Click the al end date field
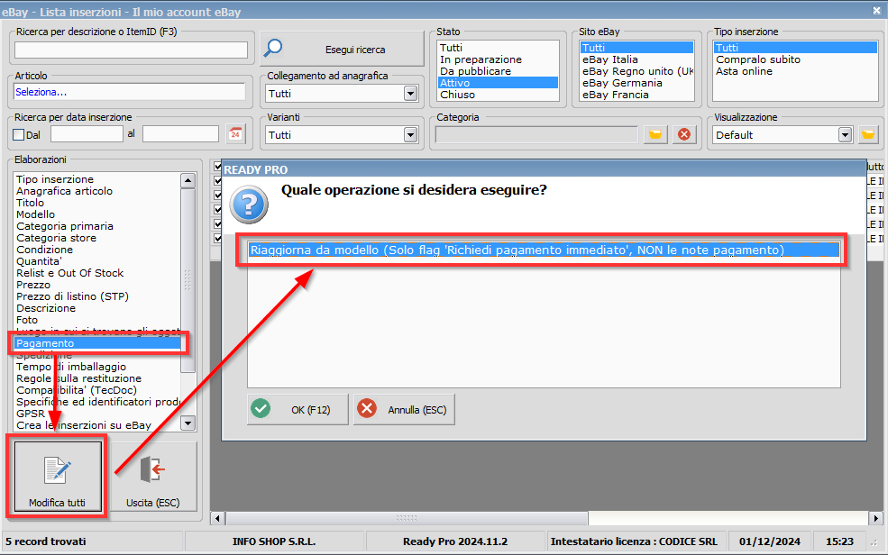 pyautogui.click(x=180, y=134)
